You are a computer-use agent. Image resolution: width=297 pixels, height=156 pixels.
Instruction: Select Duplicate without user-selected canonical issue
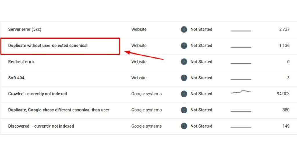point(48,46)
